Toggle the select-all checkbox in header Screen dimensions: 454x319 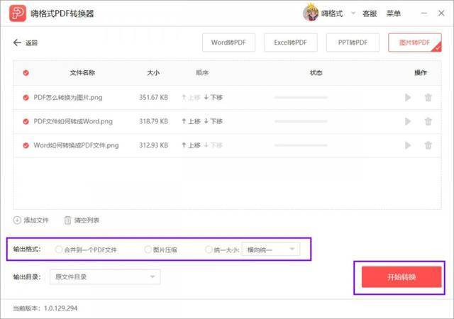(x=26, y=72)
